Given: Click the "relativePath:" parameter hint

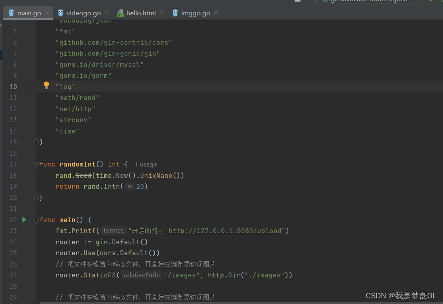Looking at the screenshot, I should pyautogui.click(x=142, y=275).
